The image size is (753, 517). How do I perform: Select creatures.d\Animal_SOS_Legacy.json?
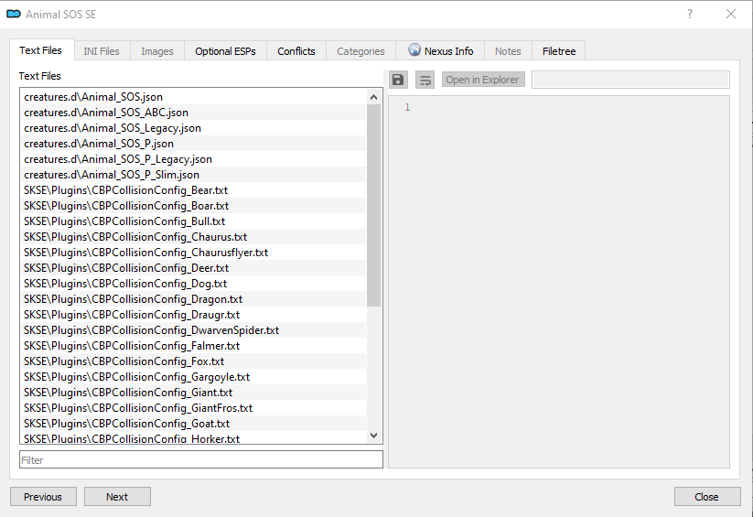[194, 128]
